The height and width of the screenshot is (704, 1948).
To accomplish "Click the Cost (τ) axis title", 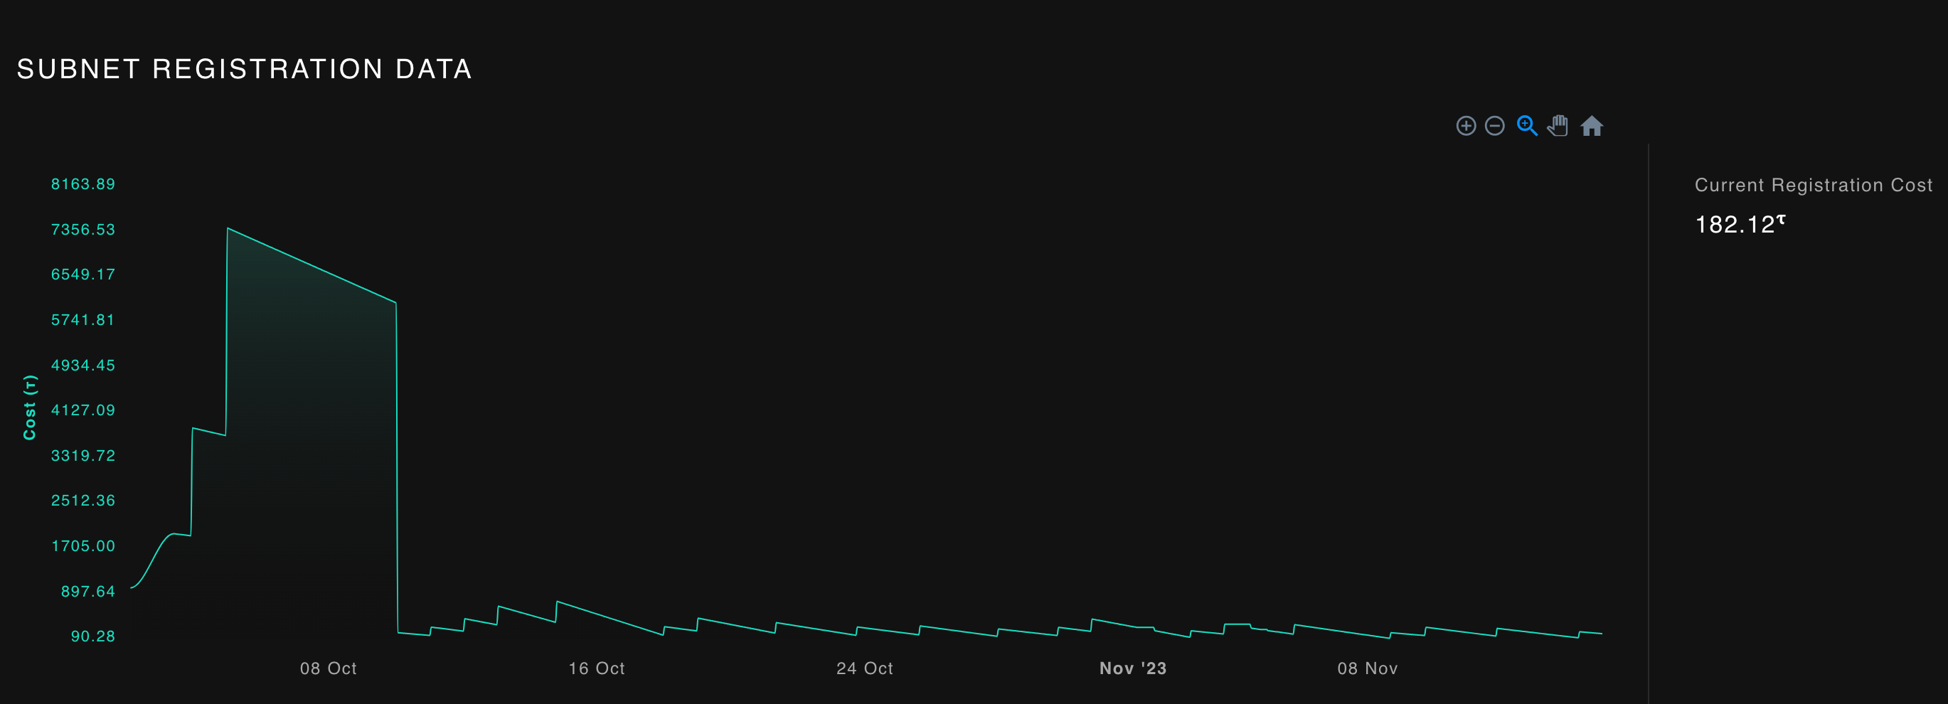I will pyautogui.click(x=29, y=407).
